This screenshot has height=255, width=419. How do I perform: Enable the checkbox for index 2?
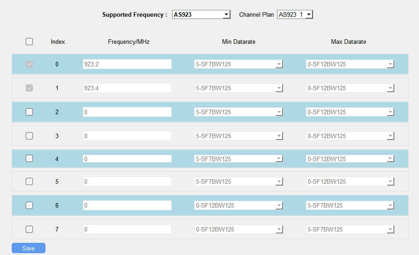pyautogui.click(x=29, y=112)
